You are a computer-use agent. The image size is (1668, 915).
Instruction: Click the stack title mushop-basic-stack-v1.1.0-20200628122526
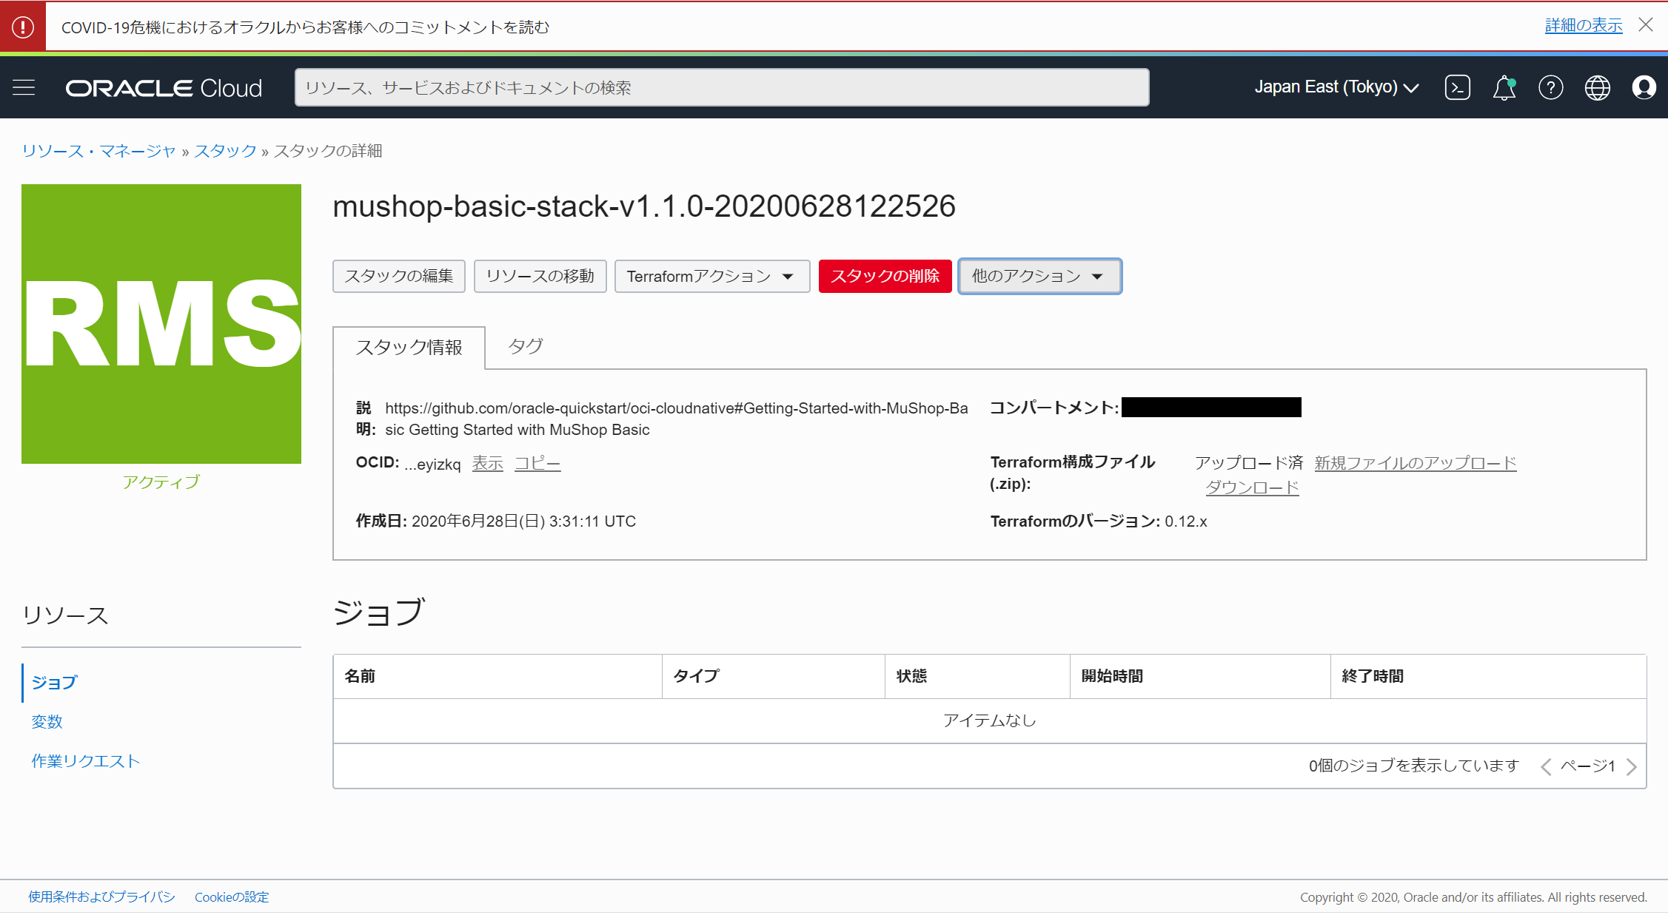point(644,206)
